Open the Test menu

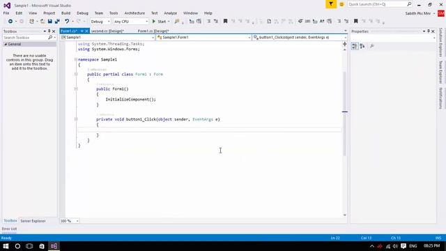point(155,13)
